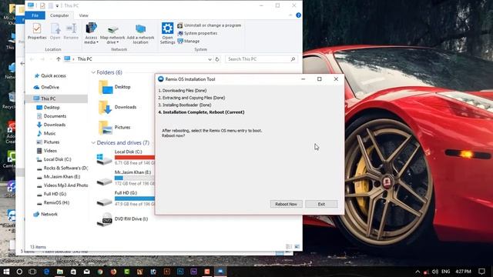Open Settings via ribbon gear icon
Screen dimensions: 493x277
click(167, 33)
